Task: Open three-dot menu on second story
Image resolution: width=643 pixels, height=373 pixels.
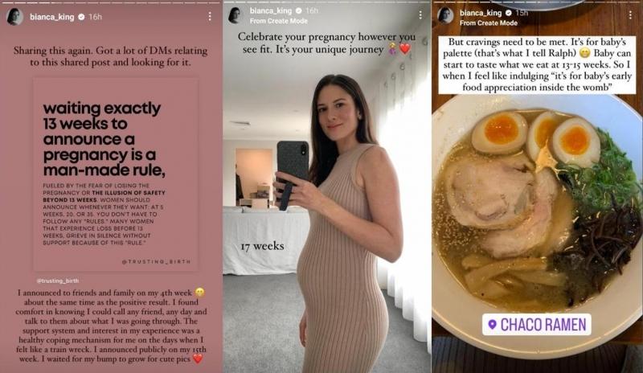Action: point(420,14)
